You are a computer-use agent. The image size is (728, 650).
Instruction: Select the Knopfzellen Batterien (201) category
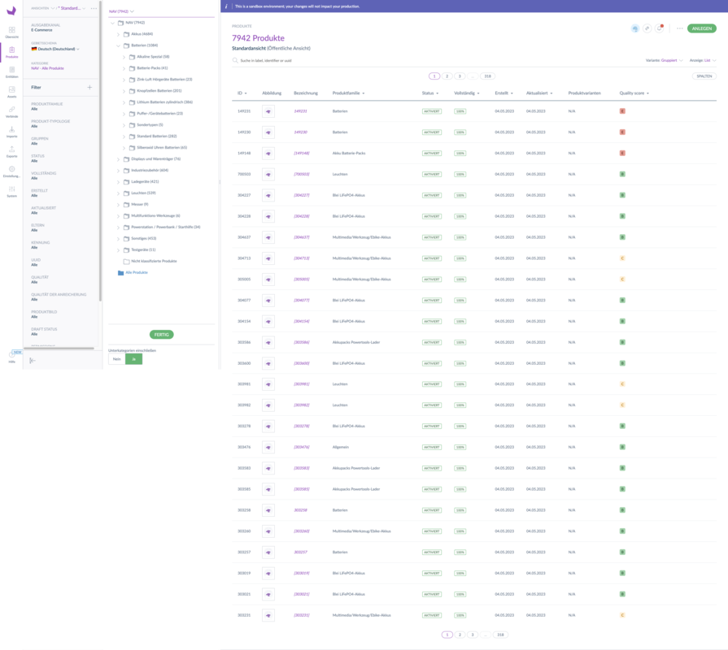[159, 91]
